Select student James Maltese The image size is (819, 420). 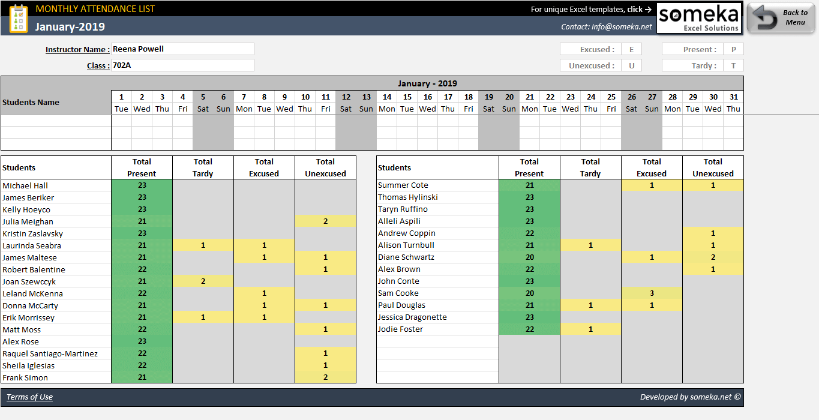click(56, 257)
